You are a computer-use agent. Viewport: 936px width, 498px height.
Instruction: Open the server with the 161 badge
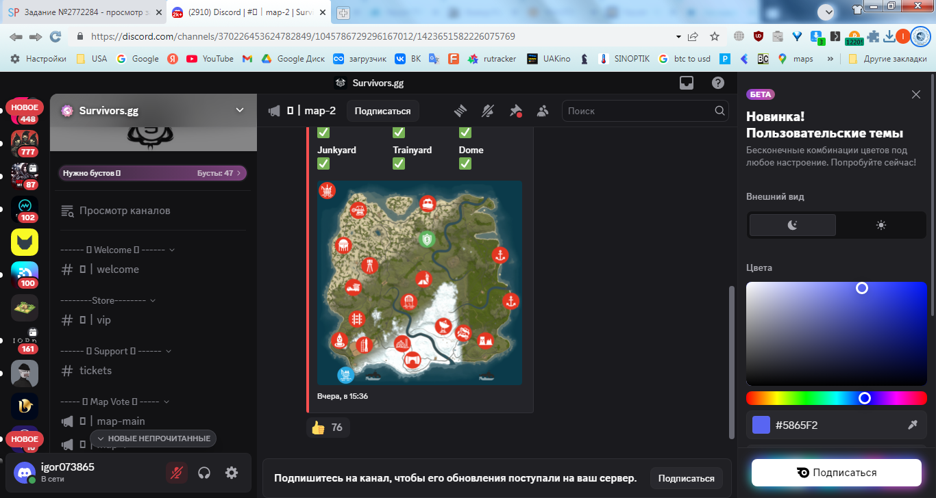[x=25, y=341]
